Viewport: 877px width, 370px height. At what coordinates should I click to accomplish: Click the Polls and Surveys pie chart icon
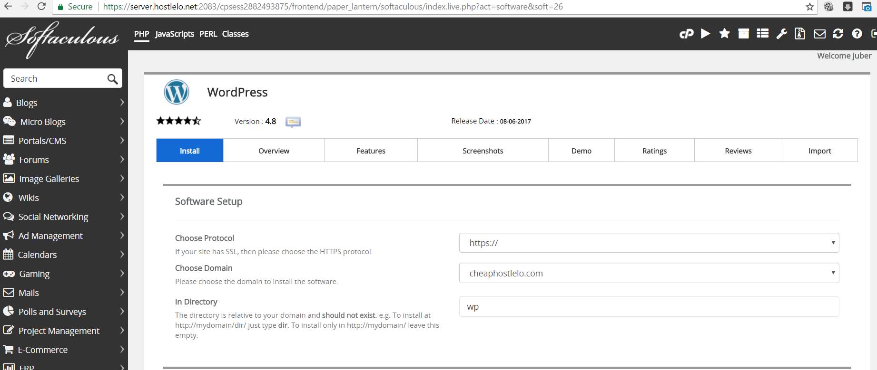[8, 311]
